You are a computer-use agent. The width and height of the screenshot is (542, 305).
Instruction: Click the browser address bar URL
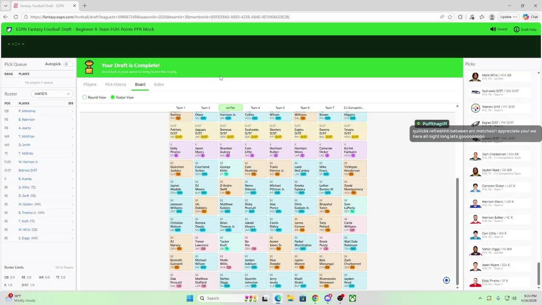[160, 17]
